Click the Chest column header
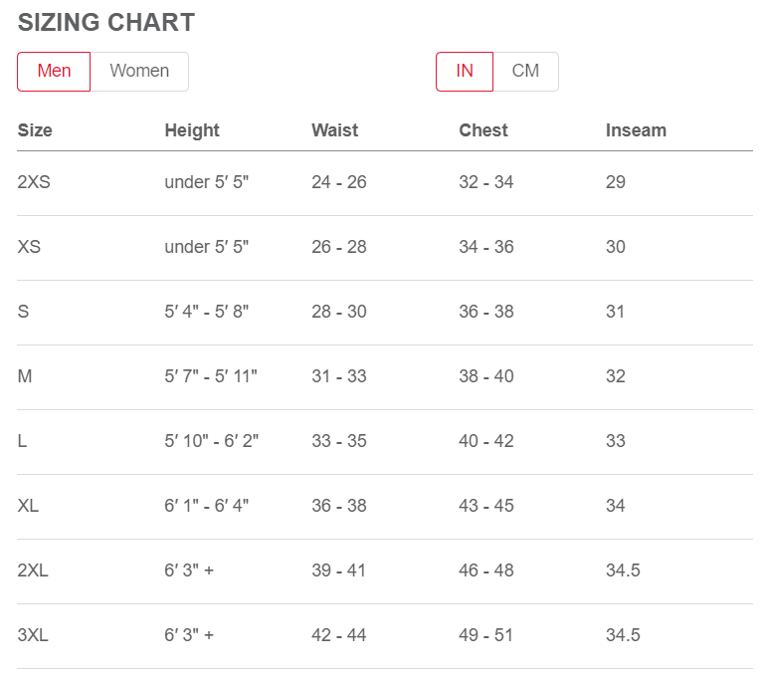This screenshot has height=682, width=766. 483,130
